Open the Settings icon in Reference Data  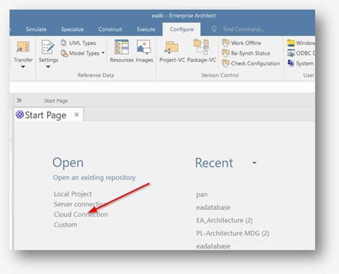pyautogui.click(x=48, y=47)
